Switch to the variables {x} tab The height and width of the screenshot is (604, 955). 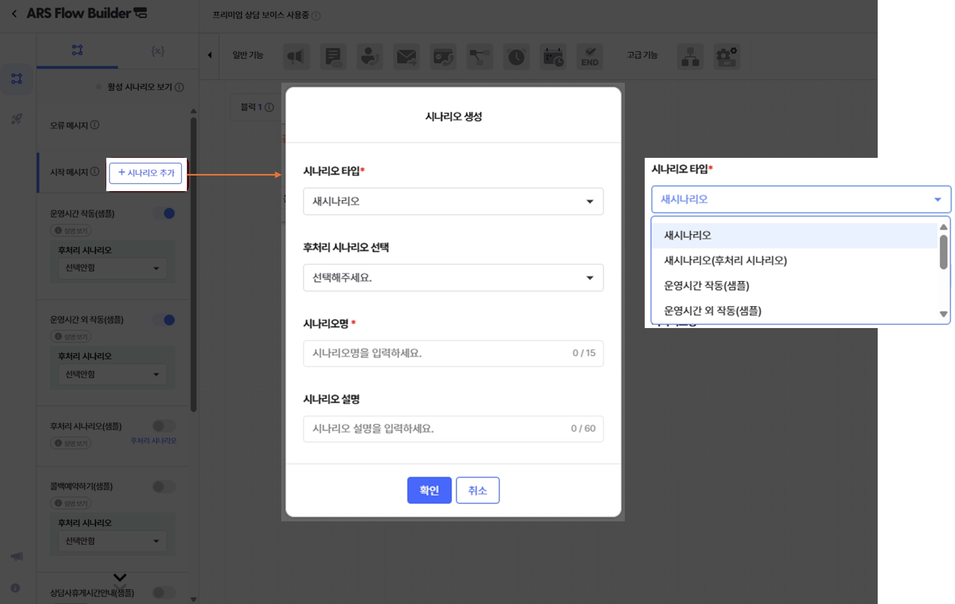[158, 51]
